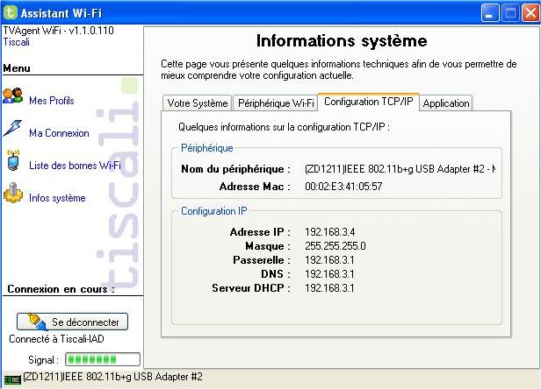Click the Serveur DHCP value 192.168.3.1

tap(329, 288)
